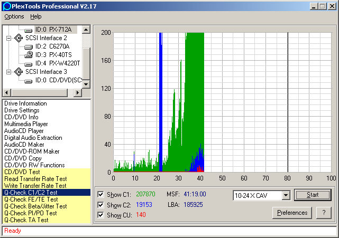Select the CD/DVD Test entry

47,172
